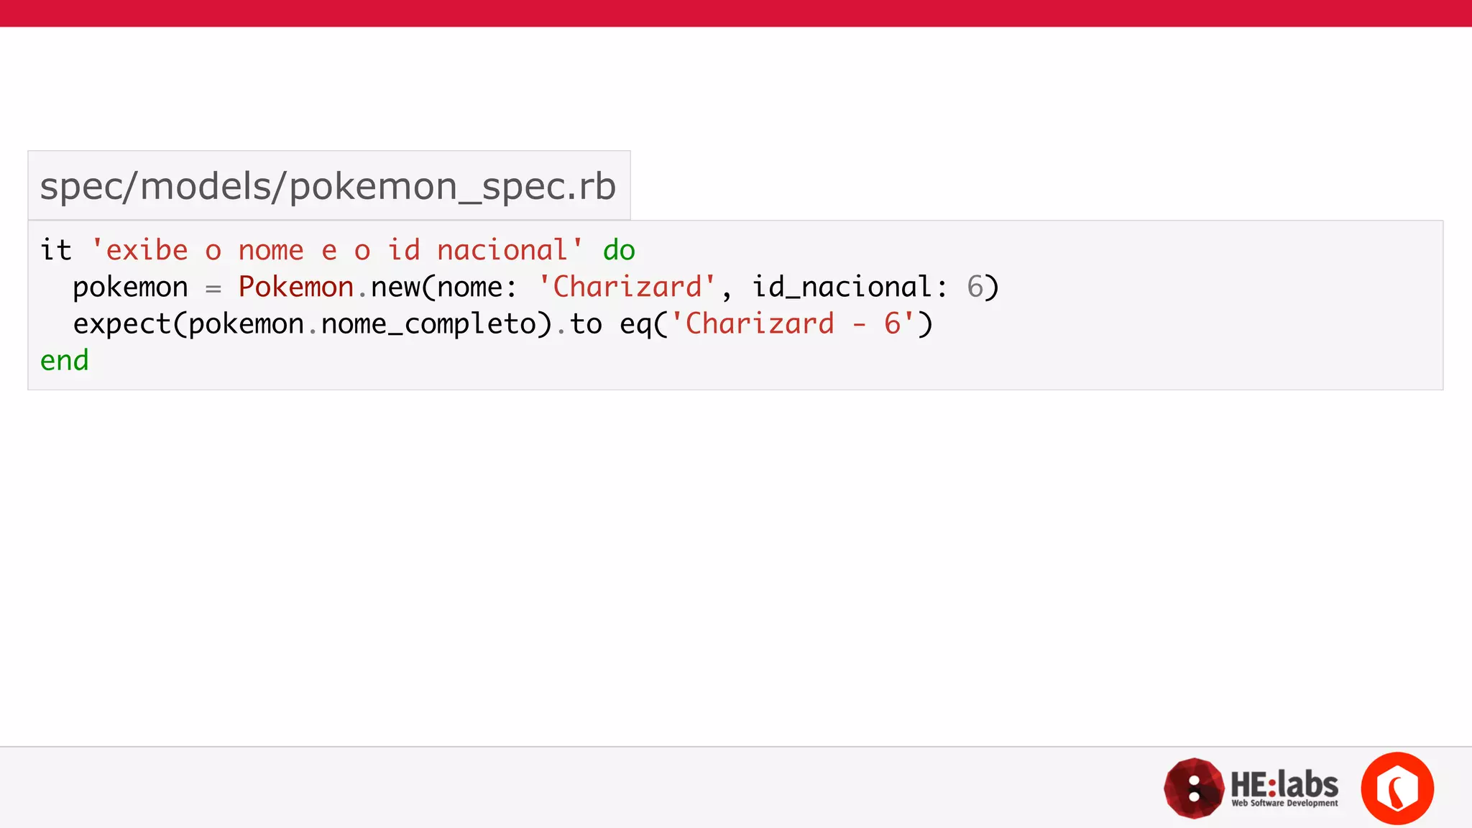
Task: Click expect(pokemon.nome_completo) in the code
Action: point(313,324)
